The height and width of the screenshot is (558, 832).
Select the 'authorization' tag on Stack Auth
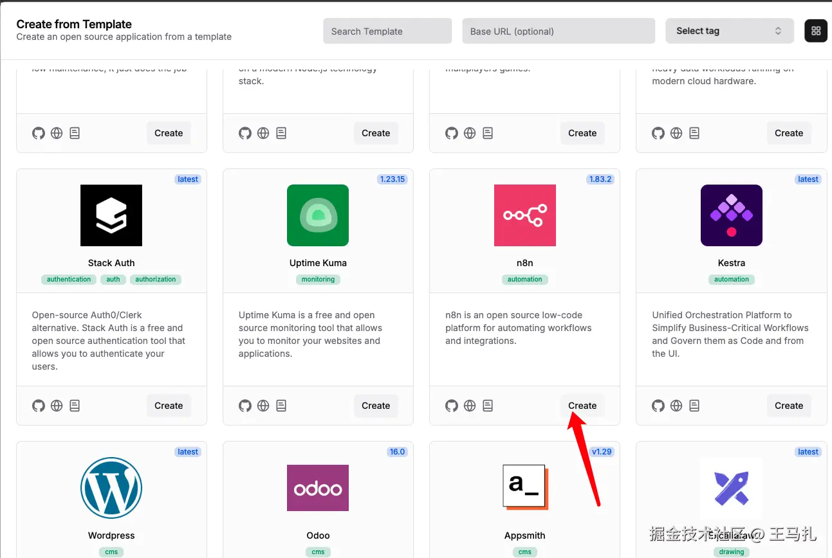pos(156,280)
